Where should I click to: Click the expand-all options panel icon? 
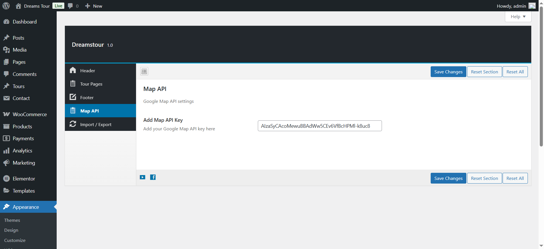[144, 71]
